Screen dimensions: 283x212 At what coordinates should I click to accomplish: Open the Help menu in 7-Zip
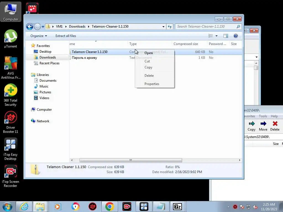tap(274, 116)
